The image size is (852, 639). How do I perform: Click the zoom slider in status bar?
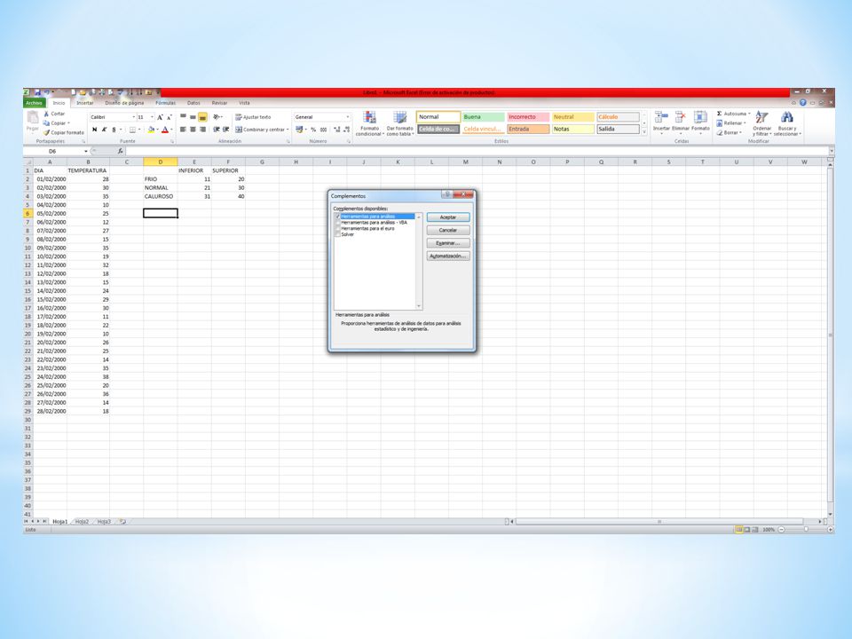pyautogui.click(x=806, y=529)
